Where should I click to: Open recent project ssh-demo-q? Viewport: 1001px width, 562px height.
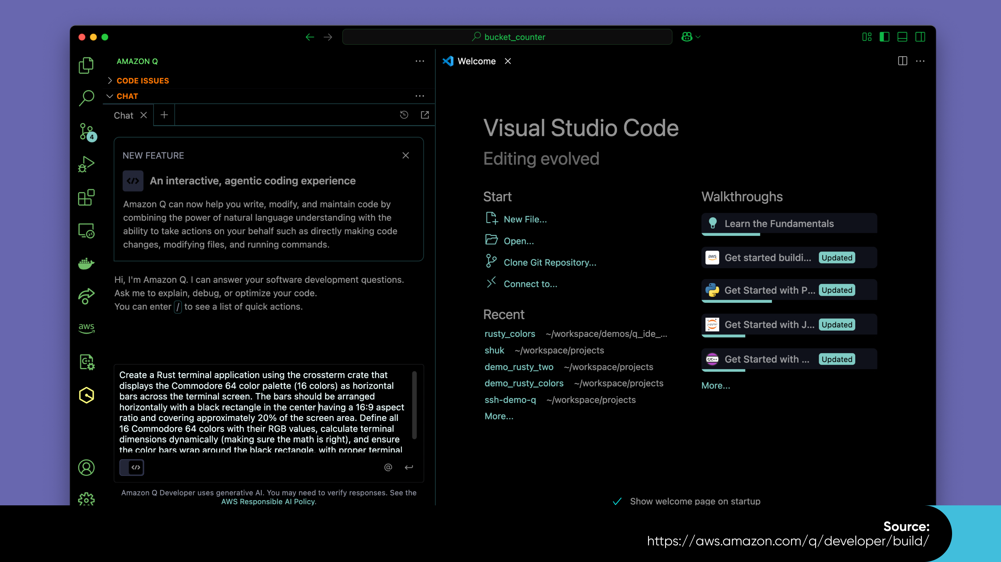click(x=510, y=400)
